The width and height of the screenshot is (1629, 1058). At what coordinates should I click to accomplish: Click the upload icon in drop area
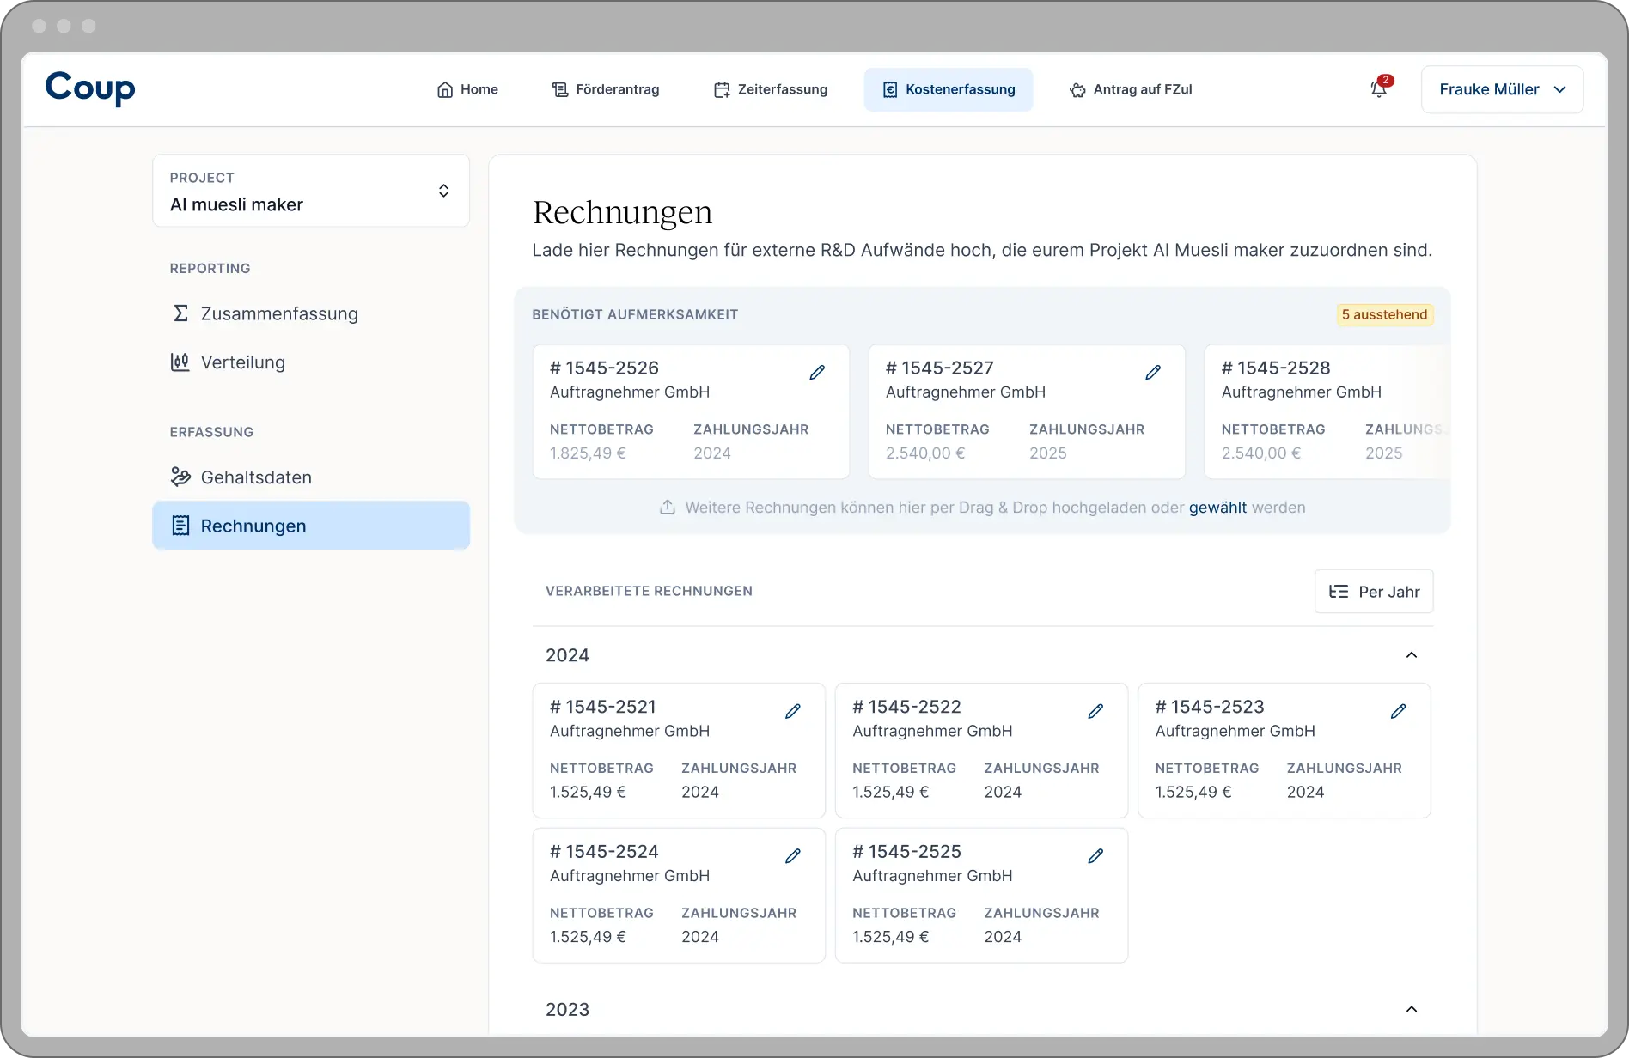[668, 507]
